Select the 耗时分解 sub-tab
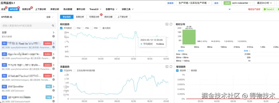Image resolution: width=279 pixels, height=103 pixels. [x=108, y=17]
